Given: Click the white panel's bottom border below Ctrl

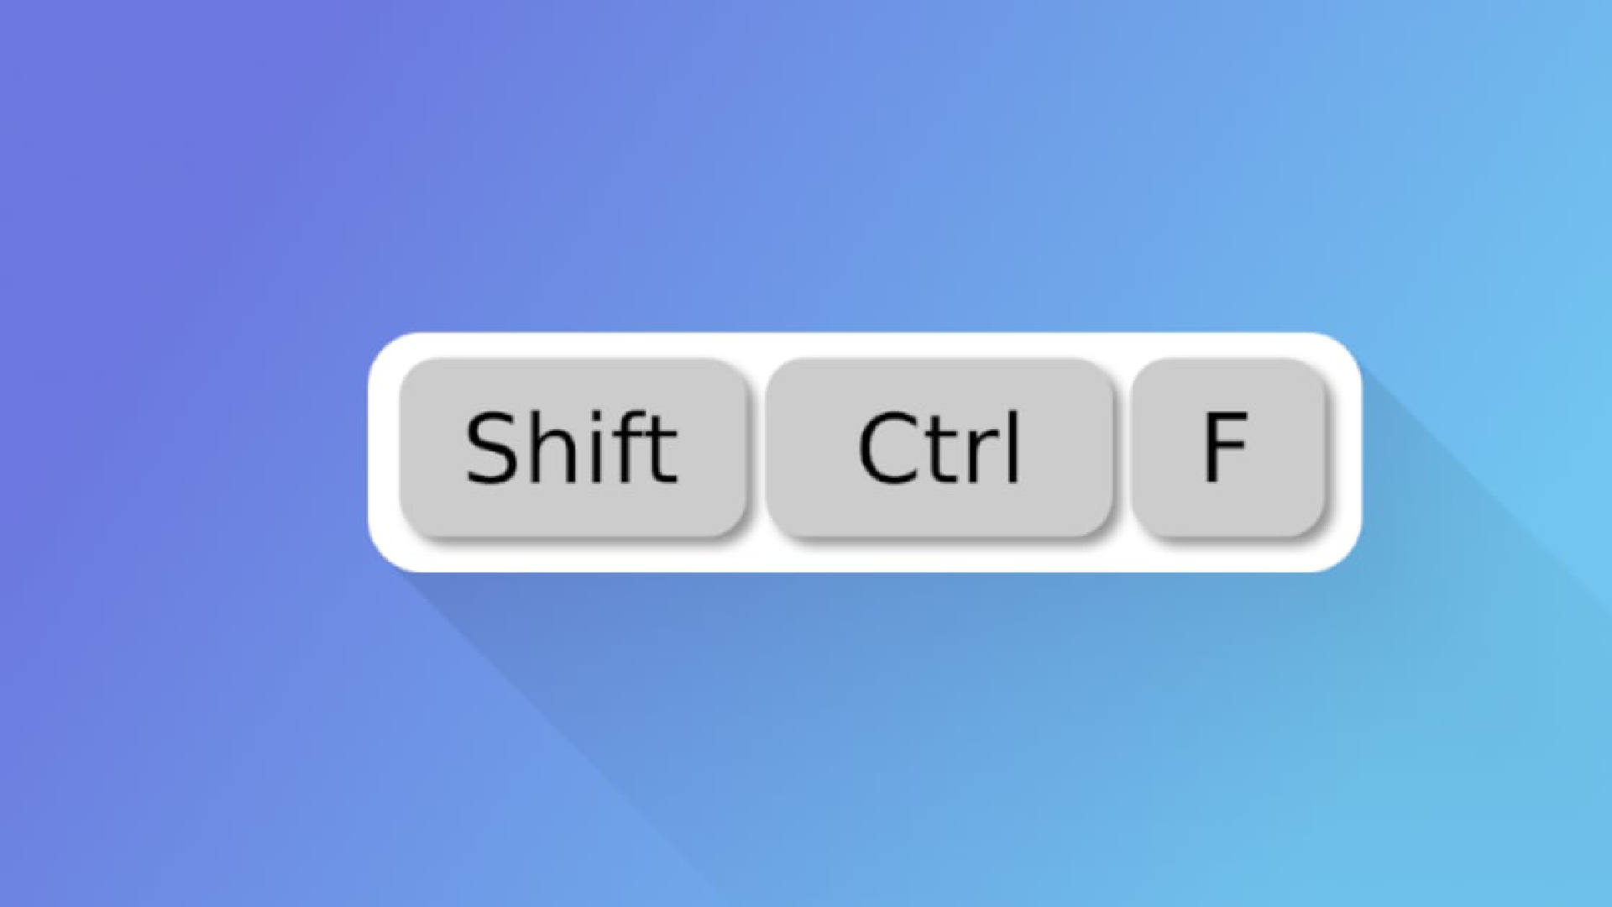Looking at the screenshot, I should (x=939, y=558).
